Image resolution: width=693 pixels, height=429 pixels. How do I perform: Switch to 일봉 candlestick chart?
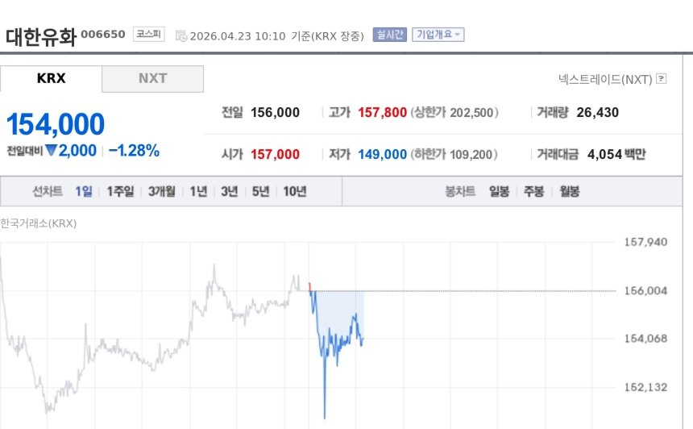tap(499, 192)
